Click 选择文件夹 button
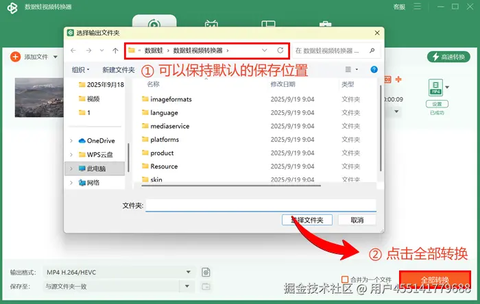Image resolution: width=480 pixels, height=304 pixels. (x=307, y=220)
